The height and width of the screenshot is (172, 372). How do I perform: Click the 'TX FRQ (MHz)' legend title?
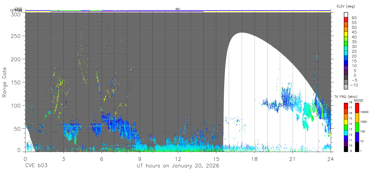pos(346,97)
